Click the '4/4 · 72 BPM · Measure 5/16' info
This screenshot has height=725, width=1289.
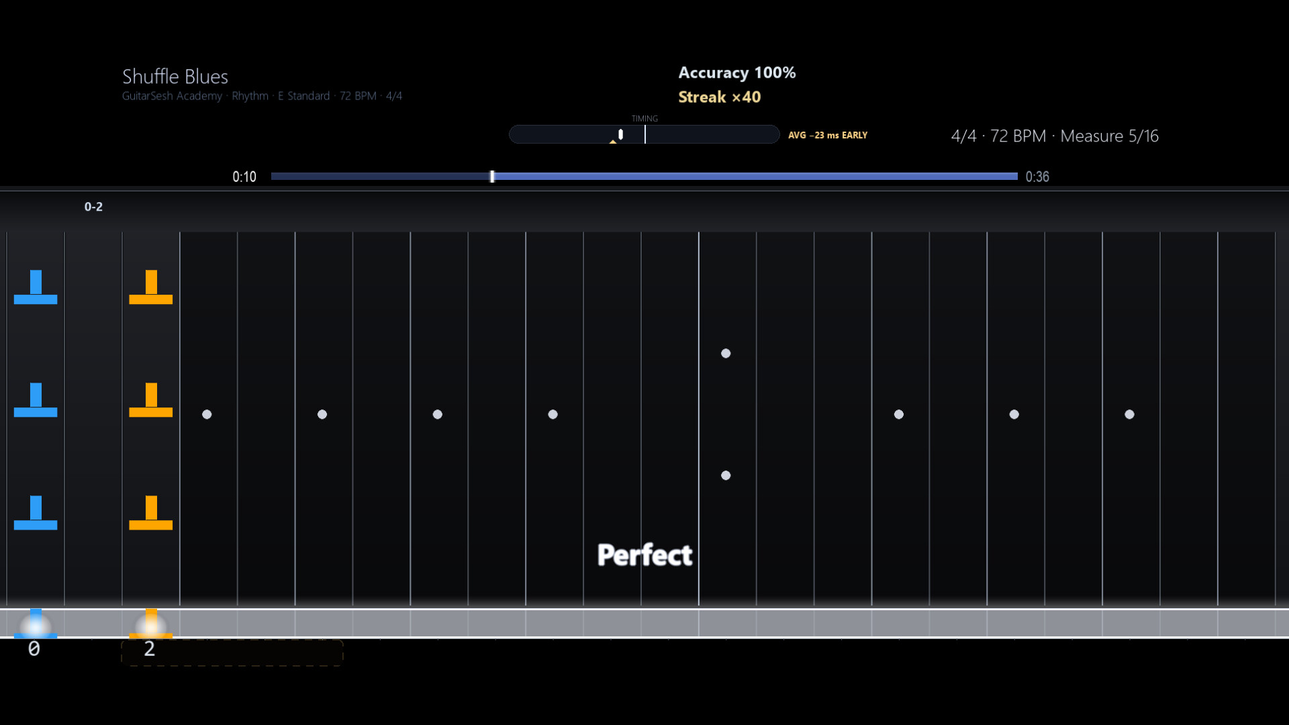click(x=1055, y=136)
